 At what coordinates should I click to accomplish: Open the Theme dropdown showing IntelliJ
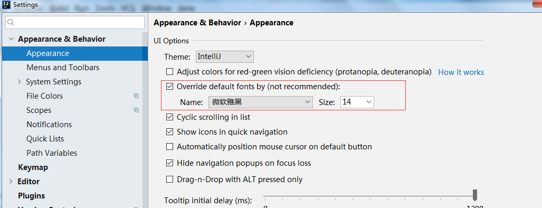click(225, 56)
